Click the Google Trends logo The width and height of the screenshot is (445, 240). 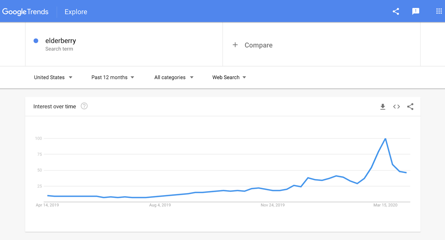pyautogui.click(x=25, y=12)
